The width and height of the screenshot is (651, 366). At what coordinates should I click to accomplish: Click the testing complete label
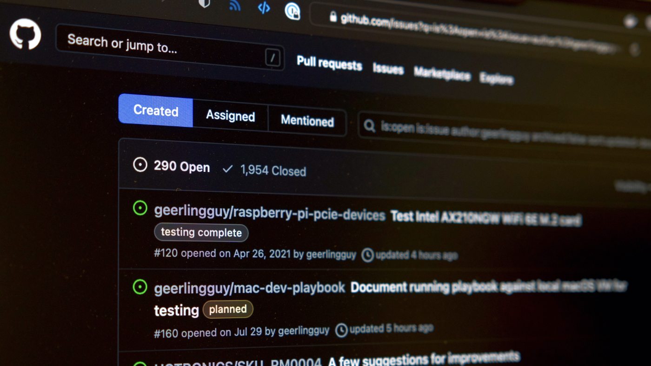point(201,233)
